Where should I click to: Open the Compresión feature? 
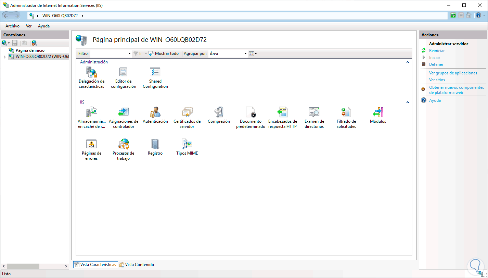click(219, 115)
